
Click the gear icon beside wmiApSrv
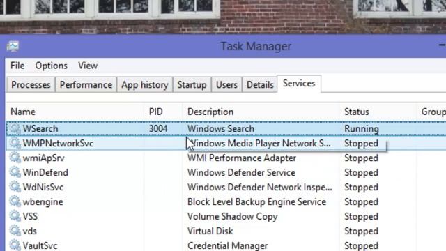click(15, 158)
